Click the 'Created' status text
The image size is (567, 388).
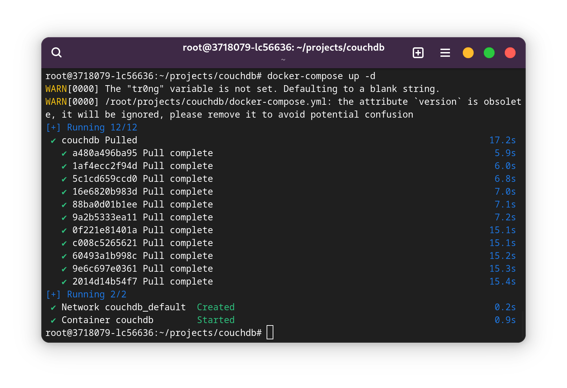tap(216, 307)
